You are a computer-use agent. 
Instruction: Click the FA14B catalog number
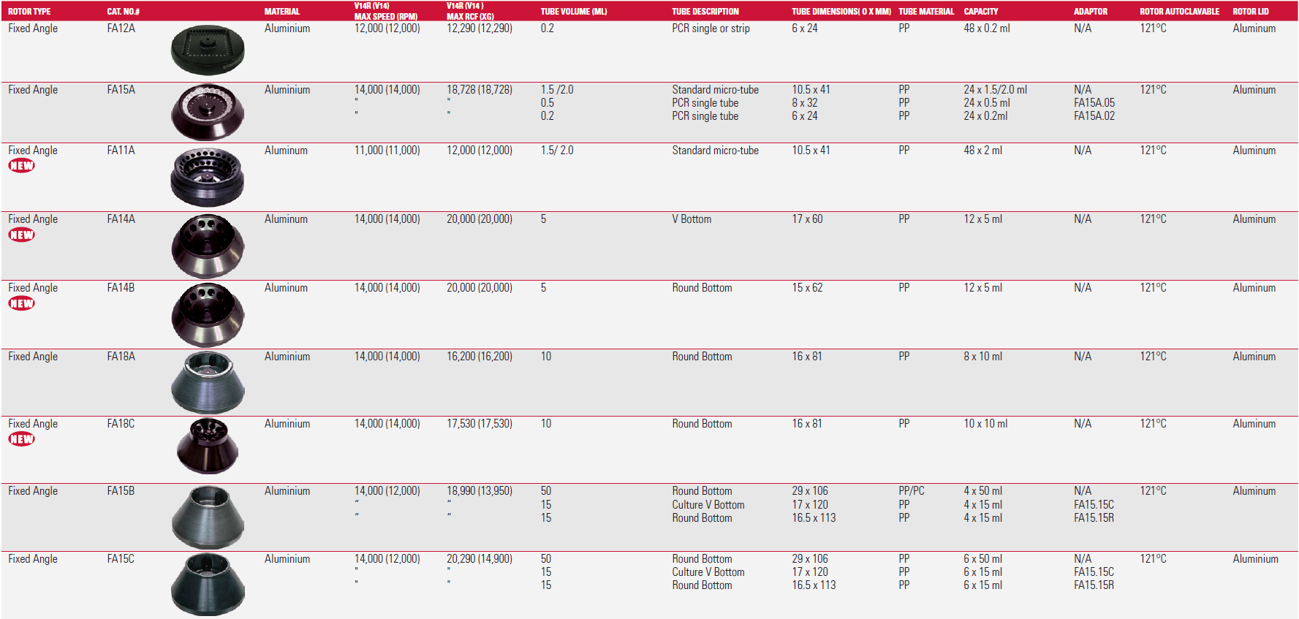click(x=121, y=288)
